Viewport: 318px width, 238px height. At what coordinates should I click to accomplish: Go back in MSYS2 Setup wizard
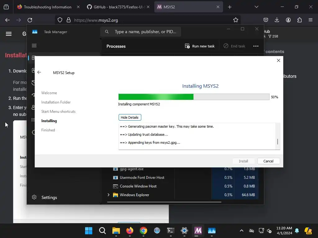tap(39, 72)
